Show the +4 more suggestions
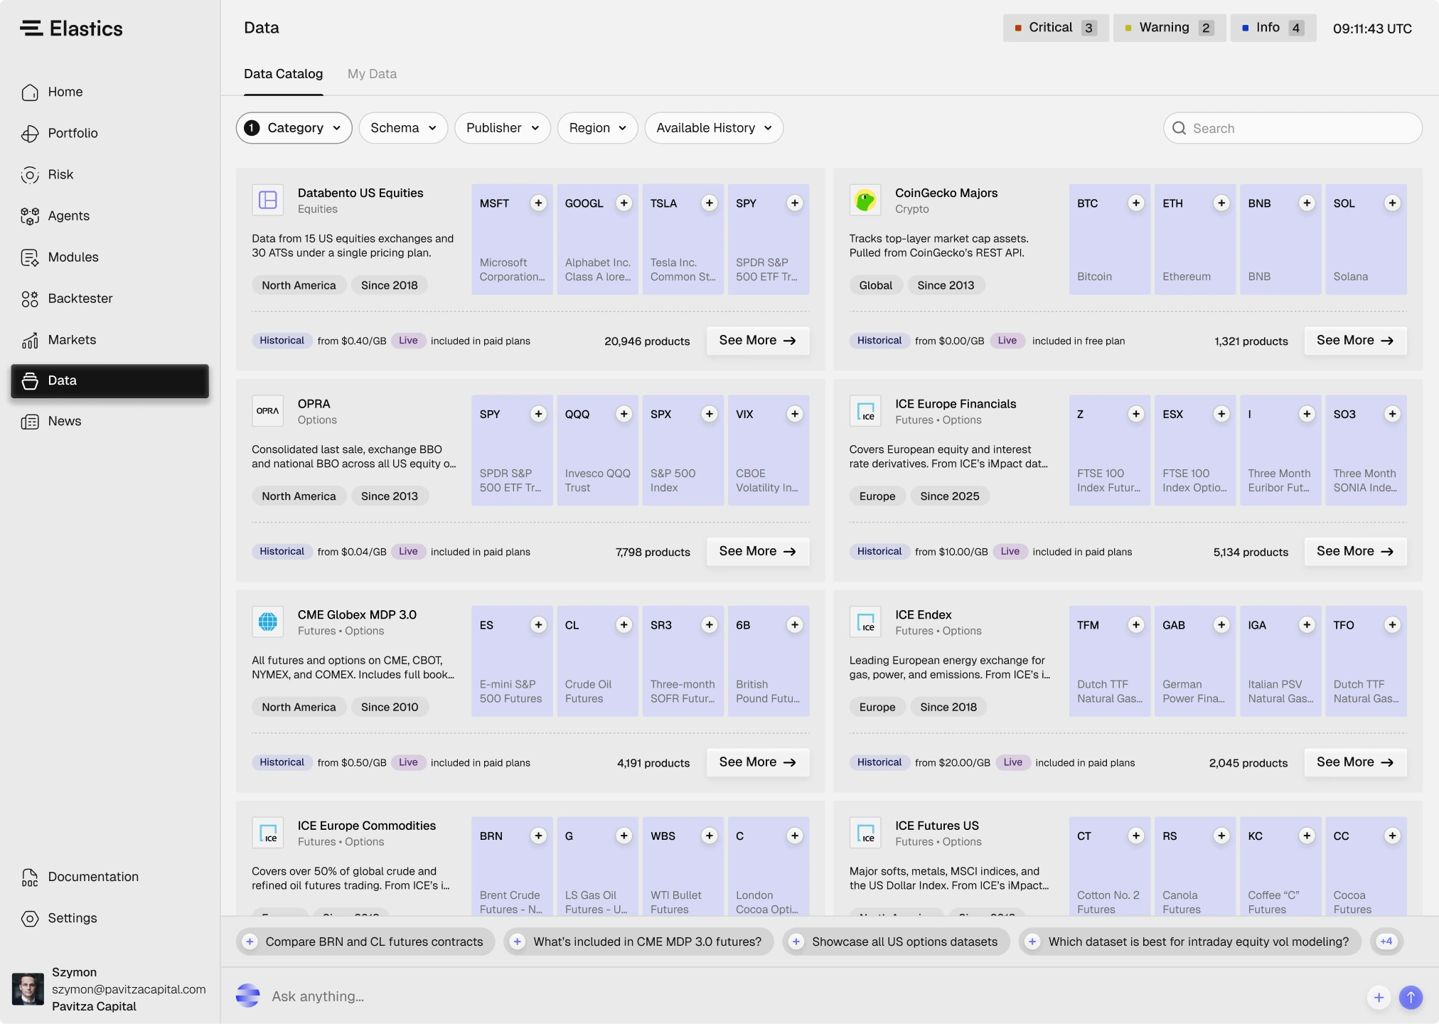This screenshot has height=1024, width=1439. coord(1386,942)
